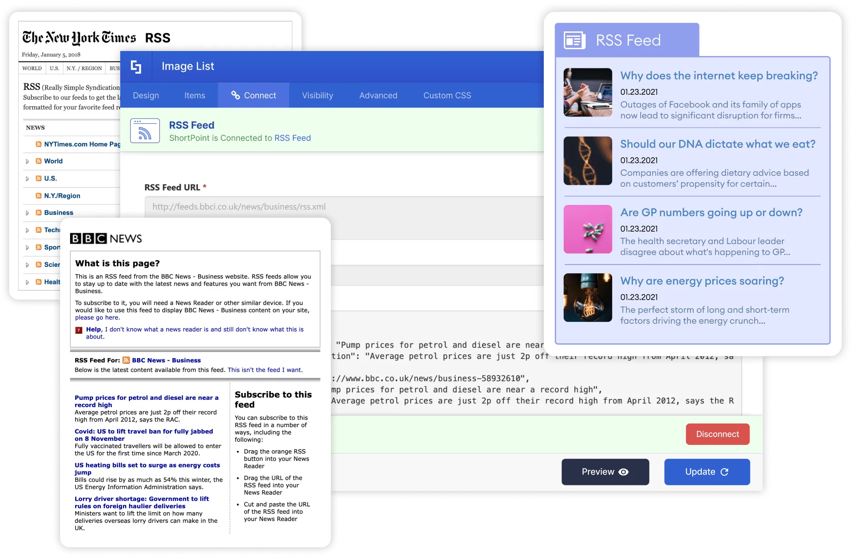Click the orange RSS icon beside N.Y./Region
The image size is (853, 556).
point(39,195)
